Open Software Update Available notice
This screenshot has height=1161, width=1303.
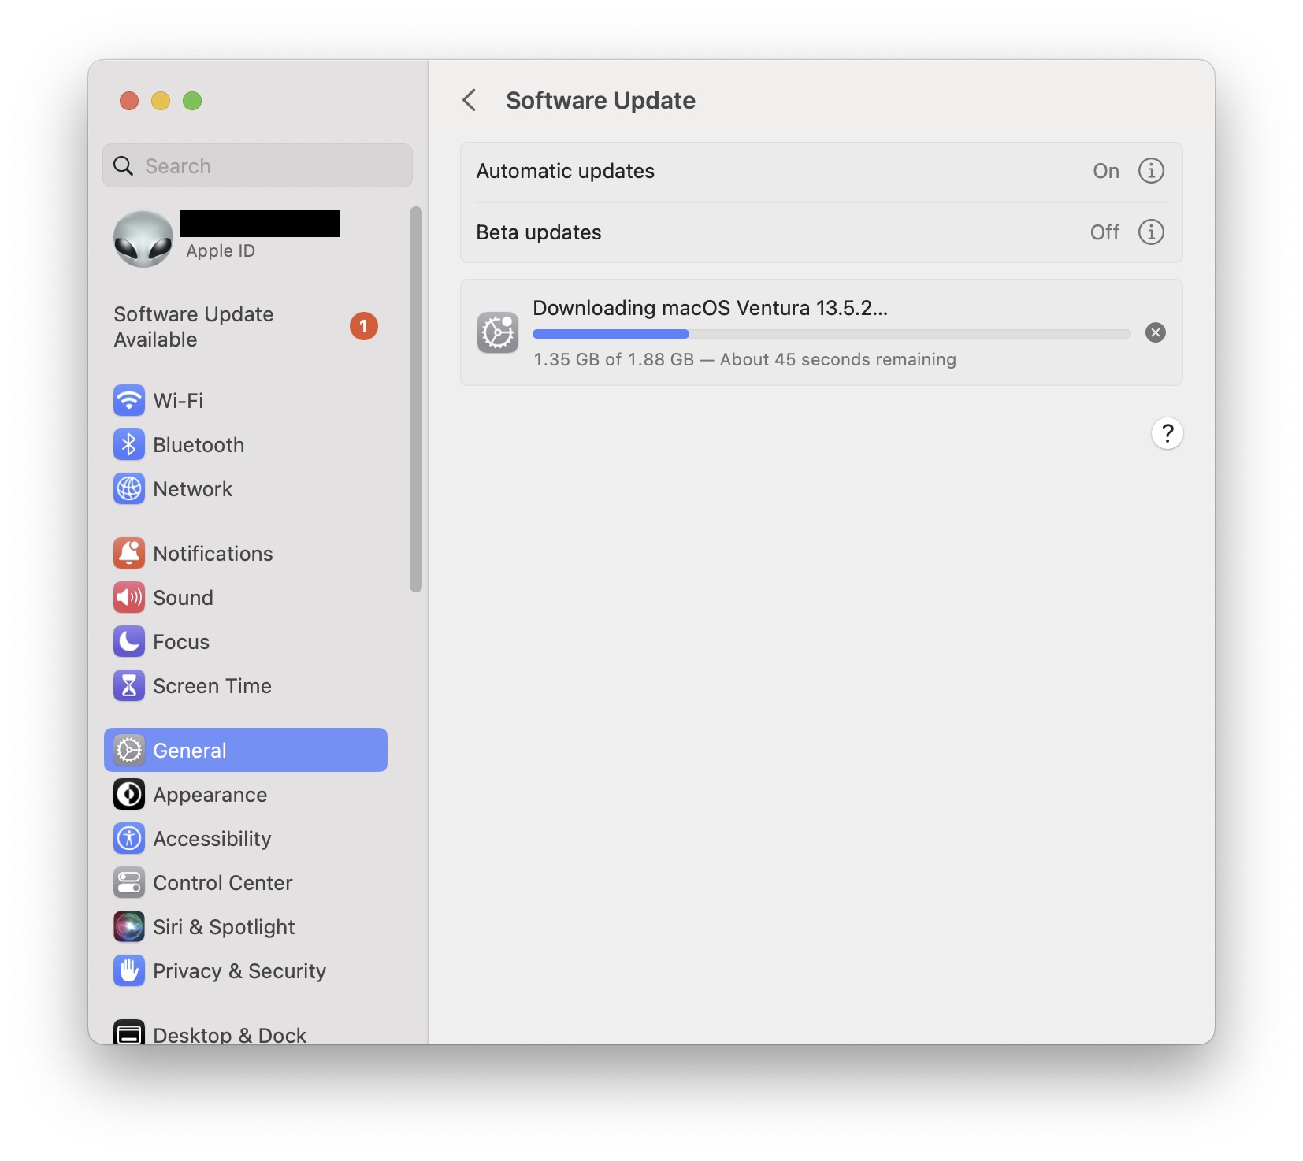coord(246,327)
